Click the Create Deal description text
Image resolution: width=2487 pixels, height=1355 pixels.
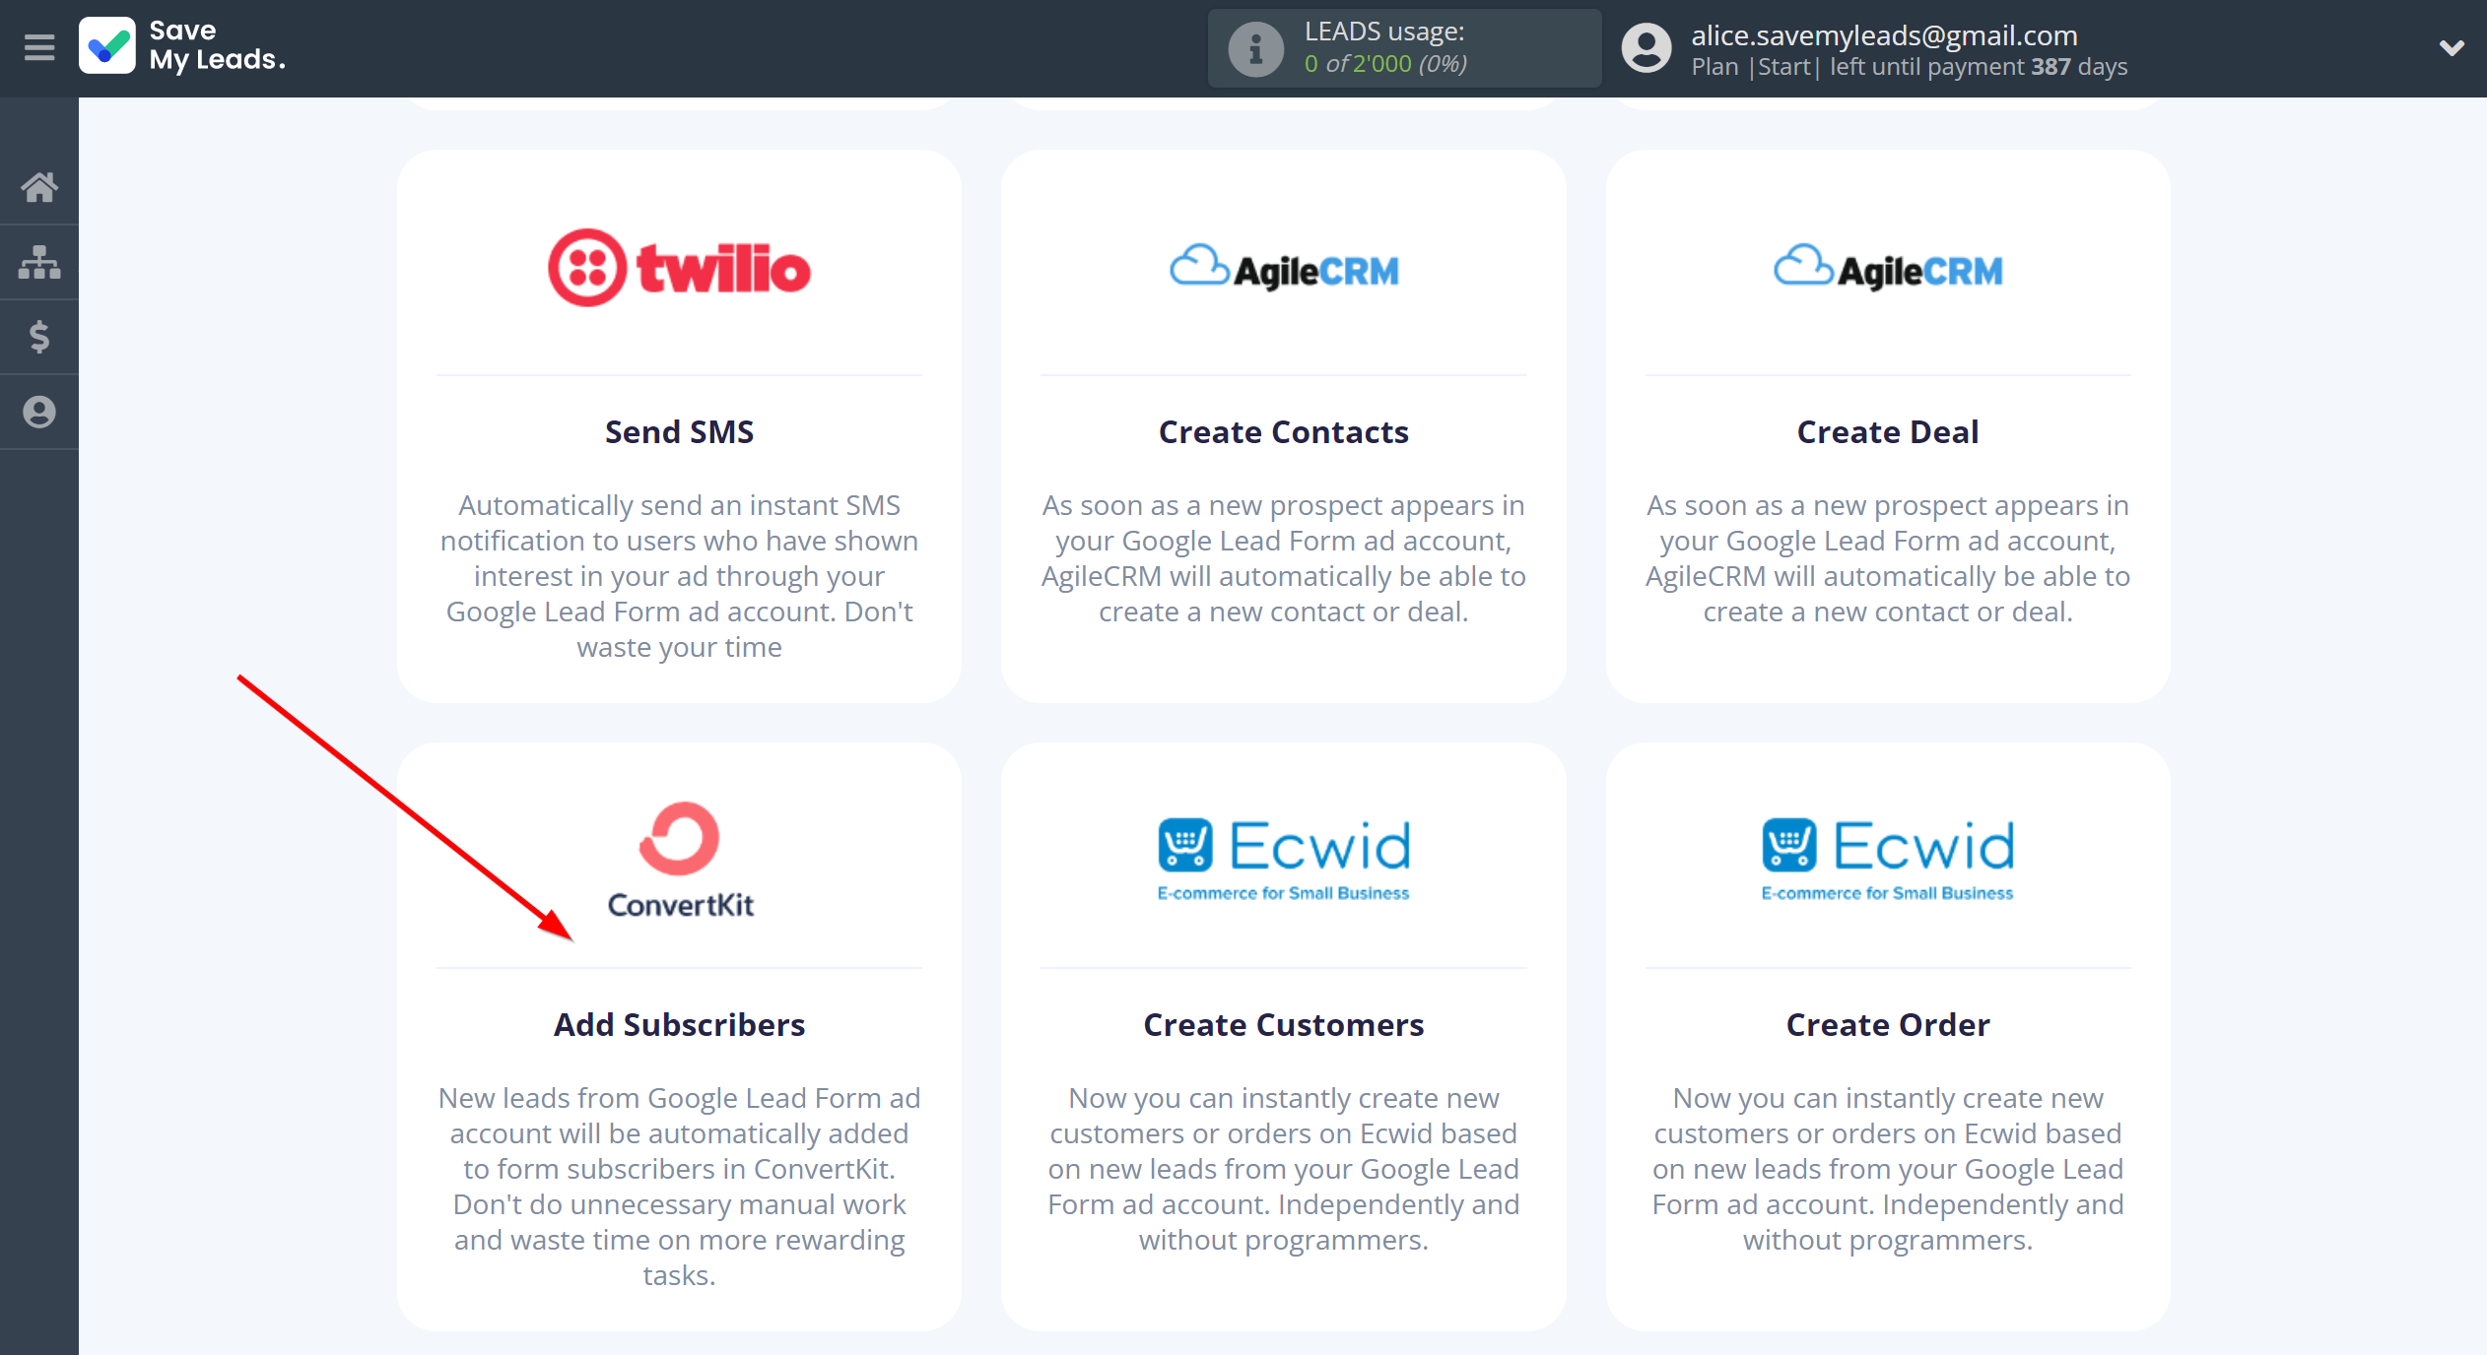pos(1888,558)
